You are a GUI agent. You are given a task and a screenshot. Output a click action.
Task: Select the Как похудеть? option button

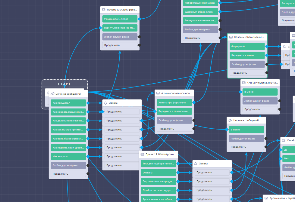(68, 103)
